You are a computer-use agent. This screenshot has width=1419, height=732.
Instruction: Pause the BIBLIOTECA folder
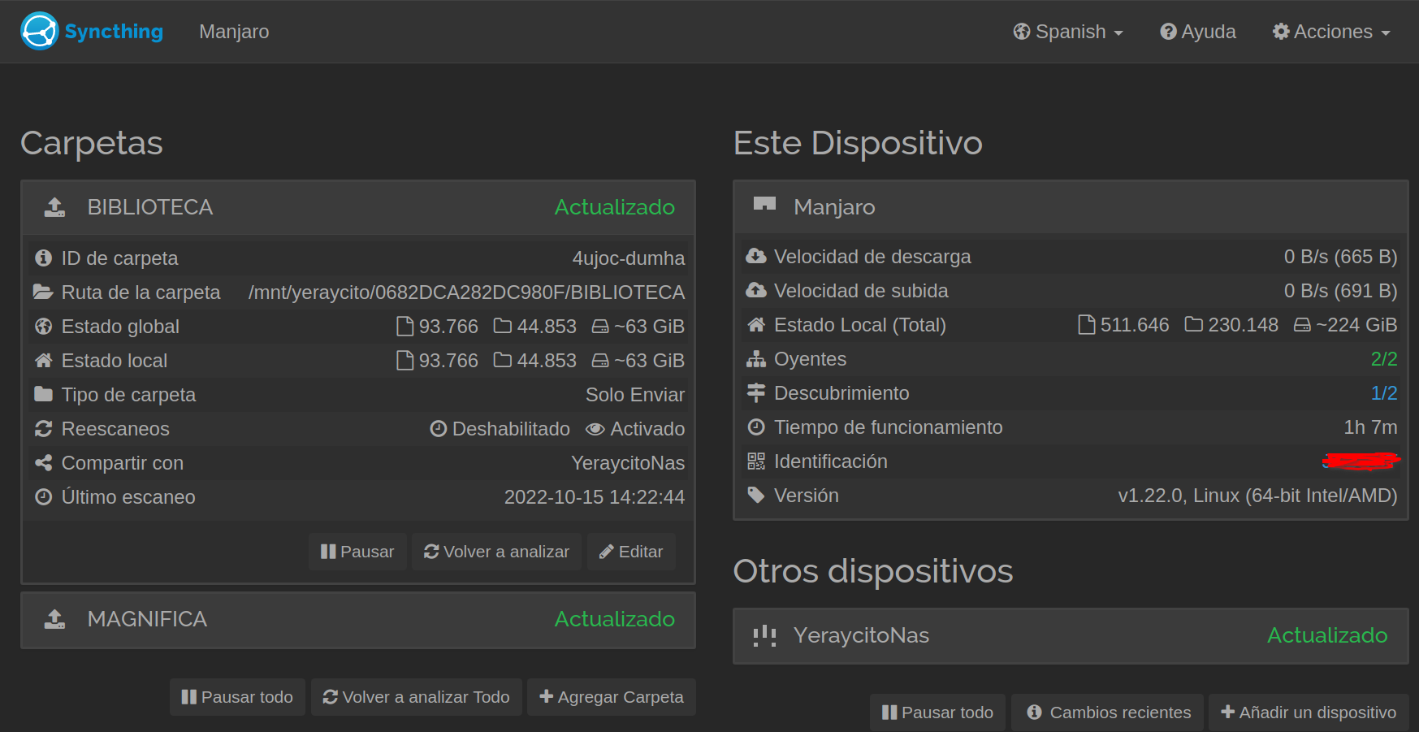coord(357,552)
